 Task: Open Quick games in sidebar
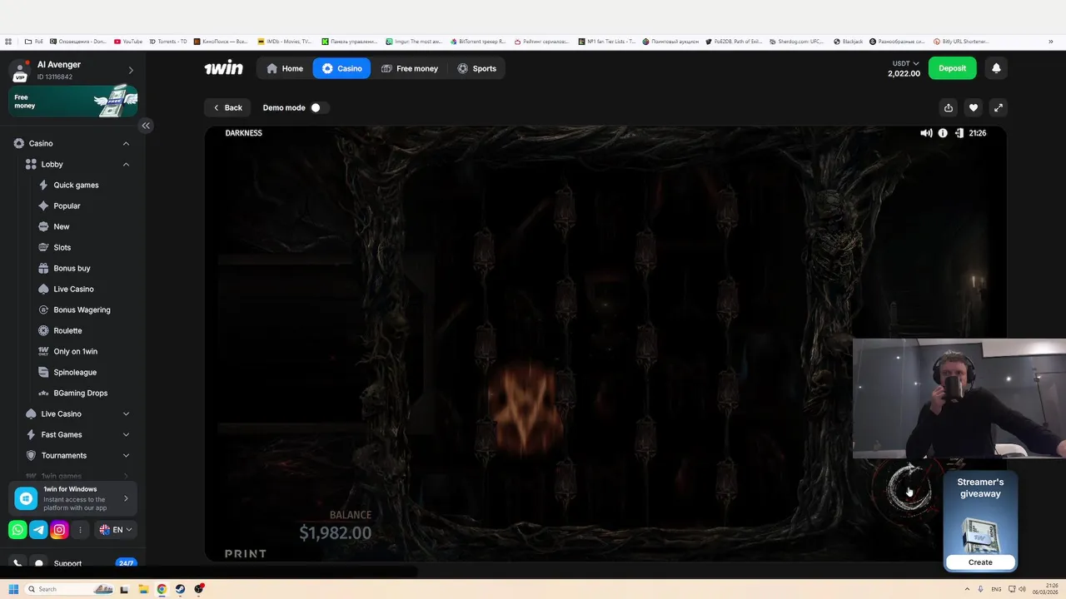coord(76,185)
